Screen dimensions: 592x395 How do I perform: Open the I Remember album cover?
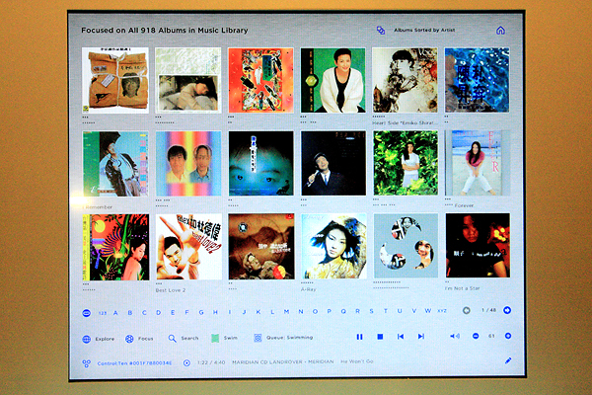pos(115,164)
